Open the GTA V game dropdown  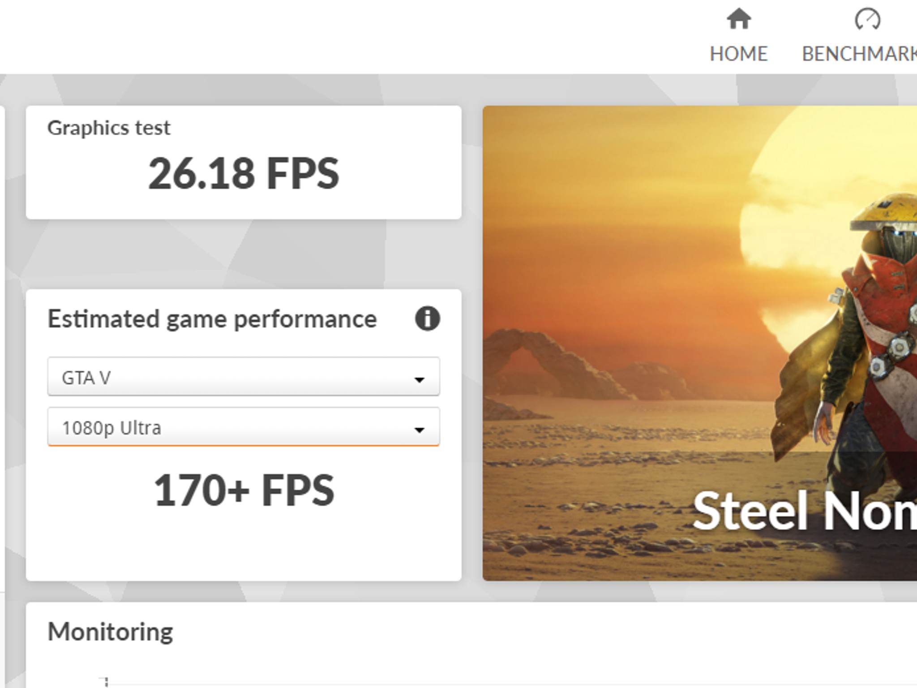point(244,377)
